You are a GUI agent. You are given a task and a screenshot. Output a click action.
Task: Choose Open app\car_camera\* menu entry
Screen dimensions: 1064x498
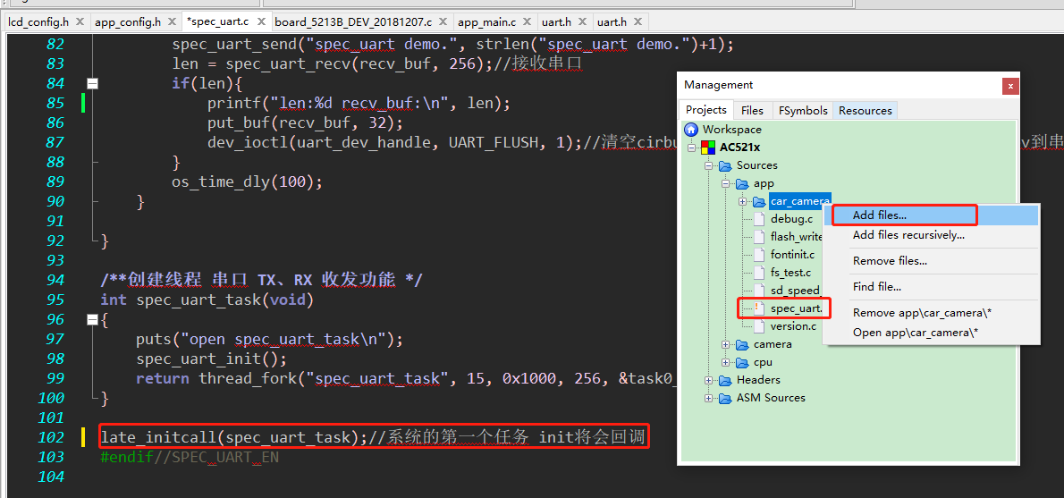pos(931,333)
